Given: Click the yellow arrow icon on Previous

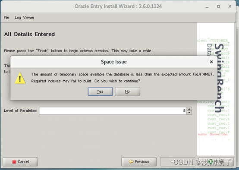Looking at the screenshot, I should [x=131, y=162].
